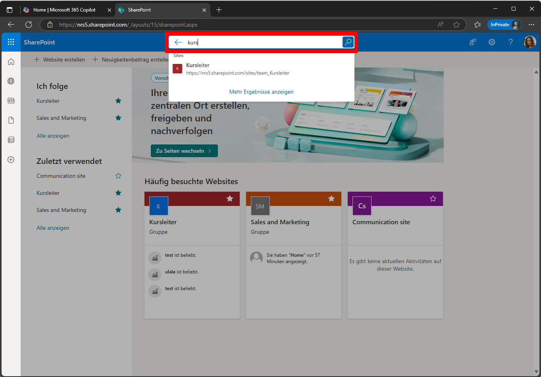Click Zu Seiten wechseln button

(184, 151)
